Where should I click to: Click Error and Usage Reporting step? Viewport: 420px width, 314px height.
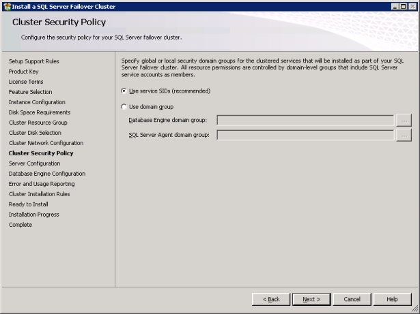pos(42,184)
